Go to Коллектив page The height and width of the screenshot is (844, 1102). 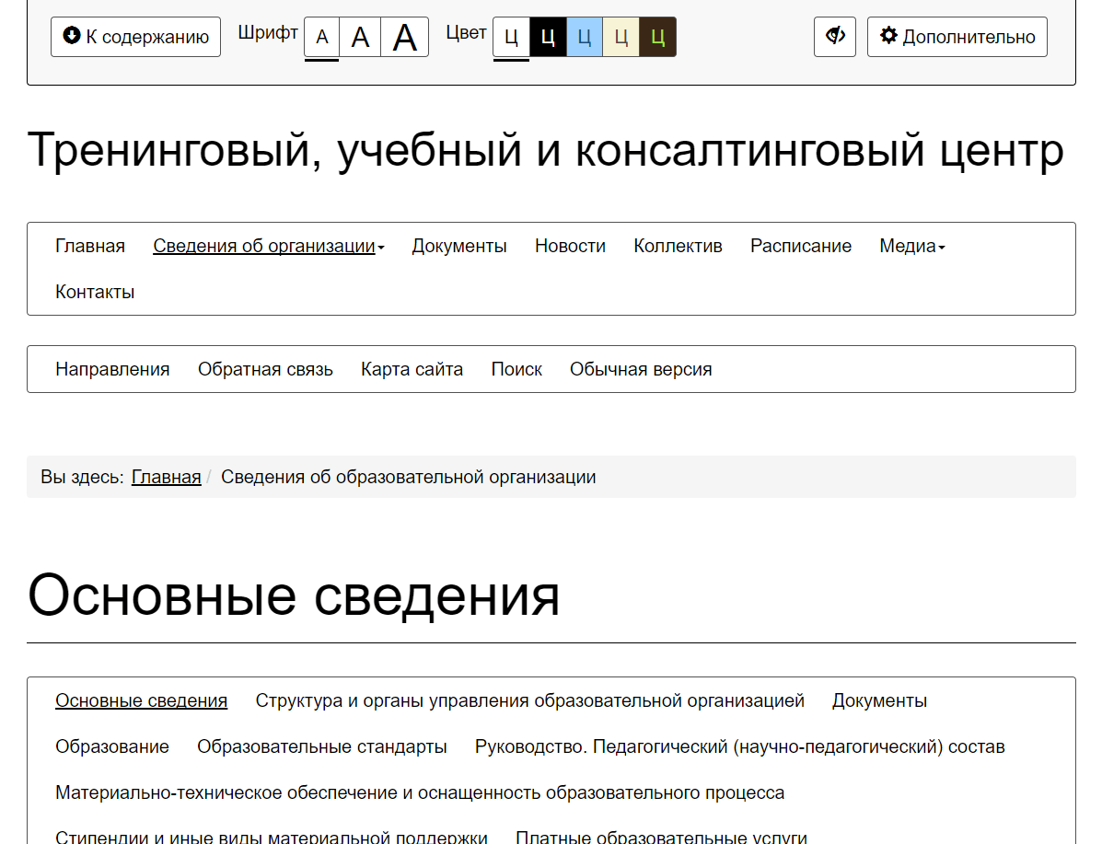[678, 246]
